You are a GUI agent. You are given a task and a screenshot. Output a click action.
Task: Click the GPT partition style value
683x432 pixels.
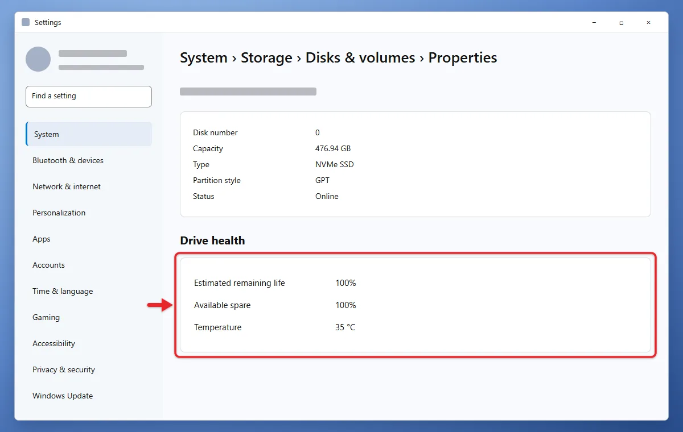pos(322,180)
